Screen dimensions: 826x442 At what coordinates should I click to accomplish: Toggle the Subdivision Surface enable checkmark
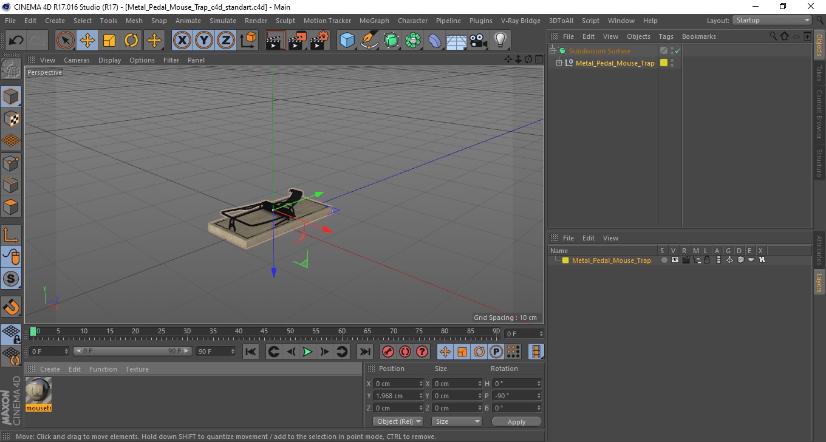tap(678, 51)
